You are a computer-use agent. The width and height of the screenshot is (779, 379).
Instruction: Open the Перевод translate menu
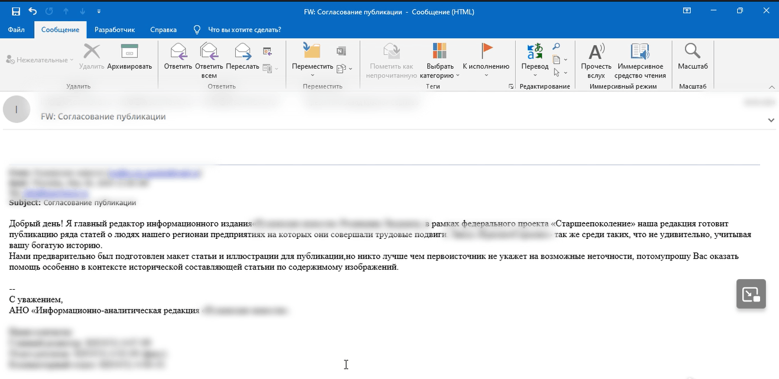click(535, 61)
